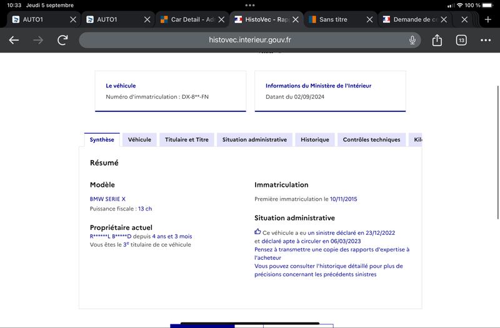Click the '4 ans et 3 mois' duration

[x=172, y=237]
